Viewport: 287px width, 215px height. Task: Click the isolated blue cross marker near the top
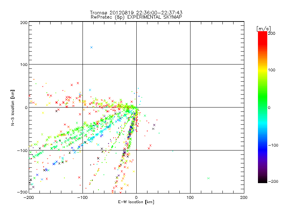[91, 47]
